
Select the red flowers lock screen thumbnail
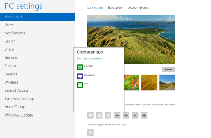pos(132,82)
